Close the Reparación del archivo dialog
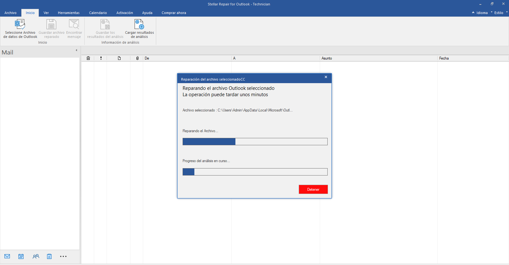 [x=326, y=77]
